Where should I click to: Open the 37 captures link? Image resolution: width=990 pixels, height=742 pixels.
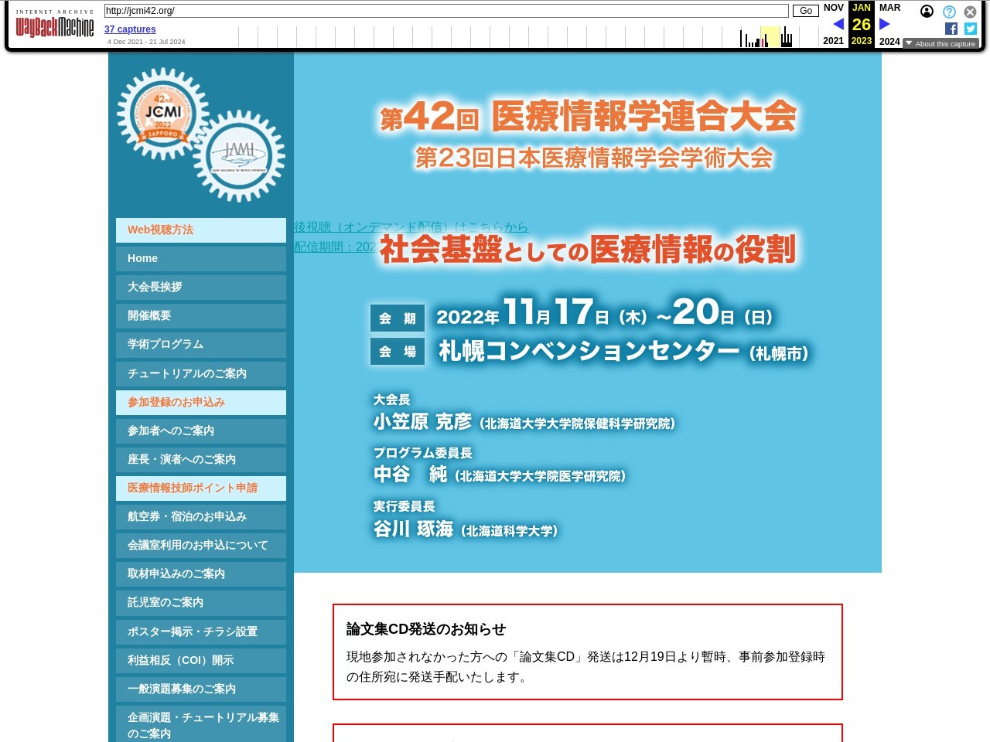click(130, 29)
